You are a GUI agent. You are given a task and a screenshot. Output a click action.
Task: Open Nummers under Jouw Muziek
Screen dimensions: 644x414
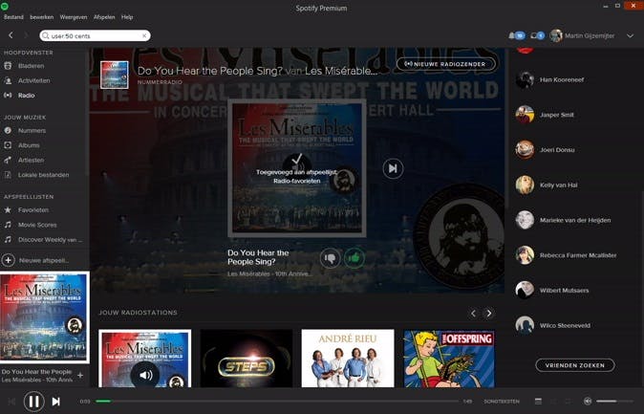coord(32,131)
